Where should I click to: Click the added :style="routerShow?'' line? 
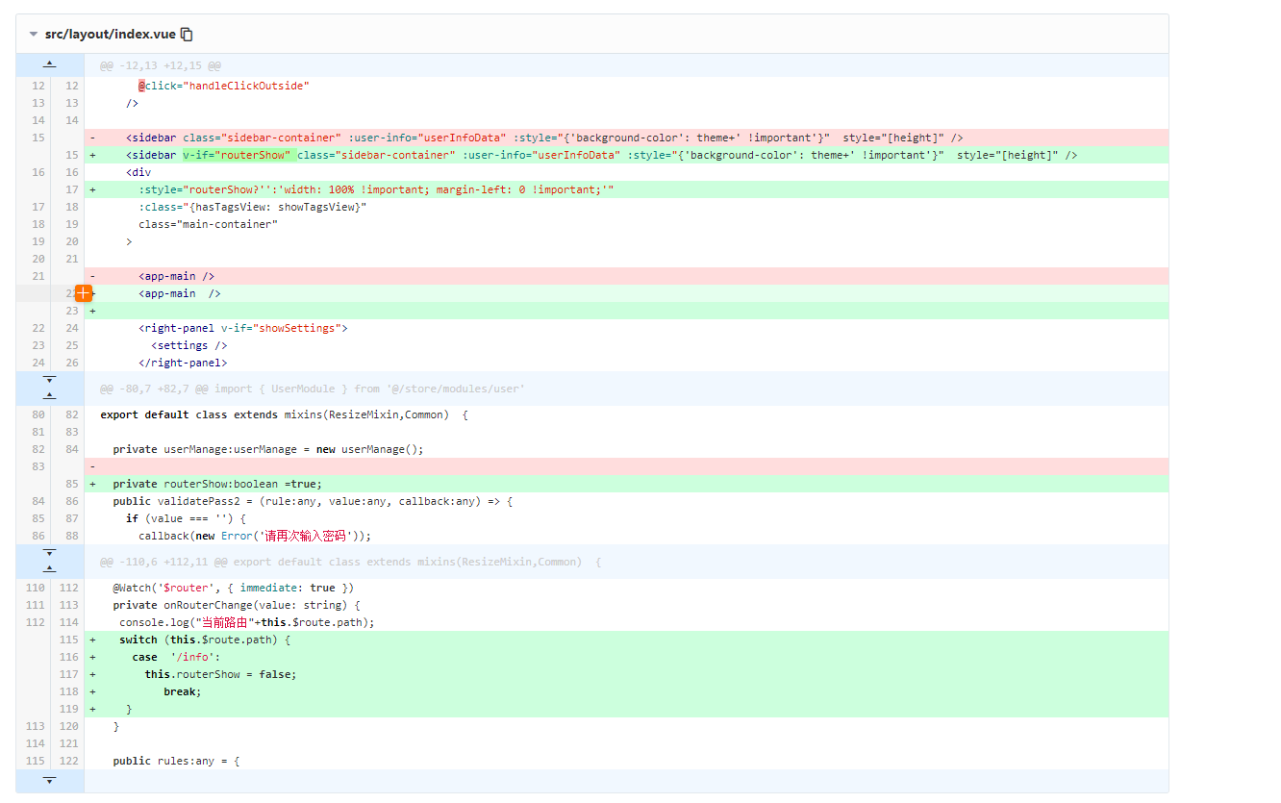626,189
